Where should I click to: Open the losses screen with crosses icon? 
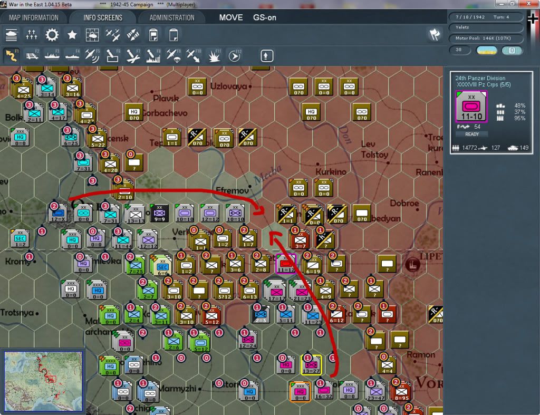click(31, 35)
